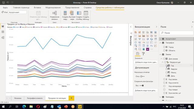Select the Python (Py) visual
Screen dimensions: 194x109
152,46
